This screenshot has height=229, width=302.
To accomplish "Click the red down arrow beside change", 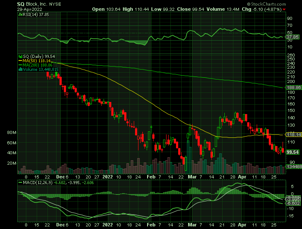I will point(284,10).
